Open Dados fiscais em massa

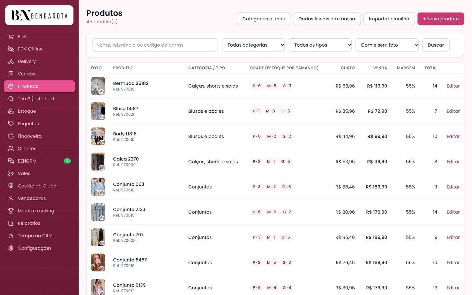click(327, 19)
